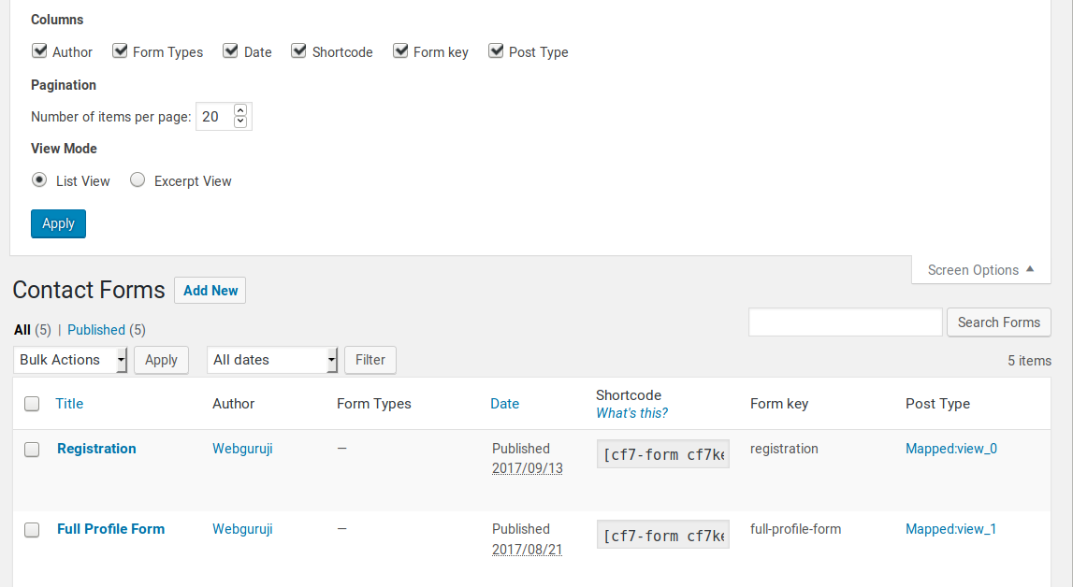Open the What's this? shortcode link
The image size is (1073, 587).
point(631,413)
